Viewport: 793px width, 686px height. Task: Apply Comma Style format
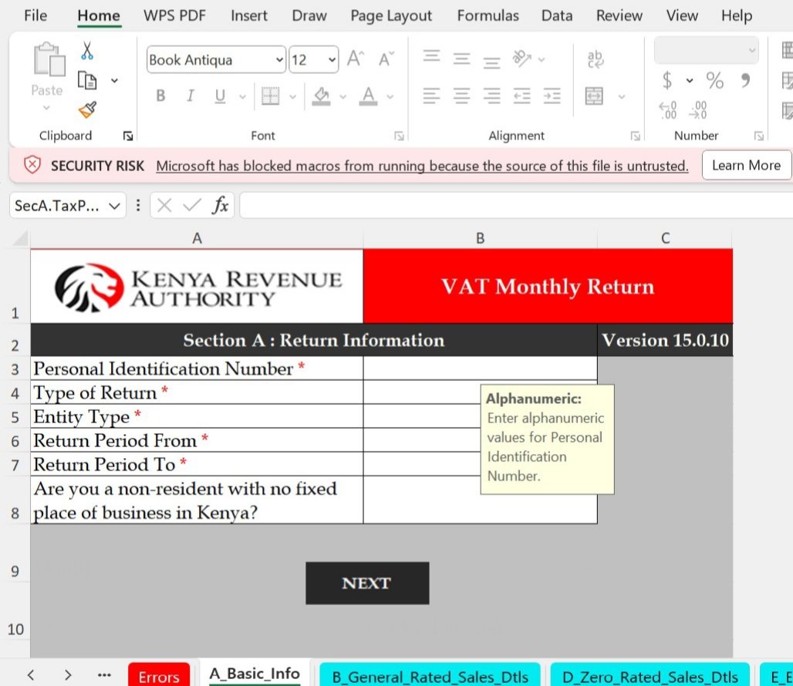745,80
